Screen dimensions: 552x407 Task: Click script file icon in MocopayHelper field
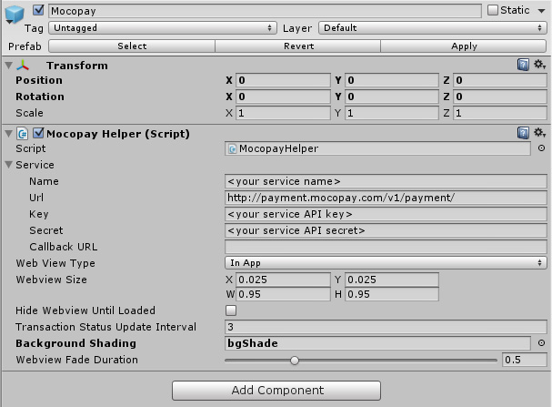click(232, 149)
